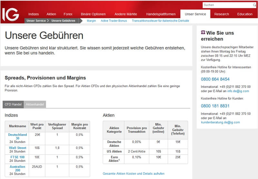This screenshot has width=258, height=179.
Task: Click the telephone icon beside Wie Sie uns erreichen
Action: 203,32
